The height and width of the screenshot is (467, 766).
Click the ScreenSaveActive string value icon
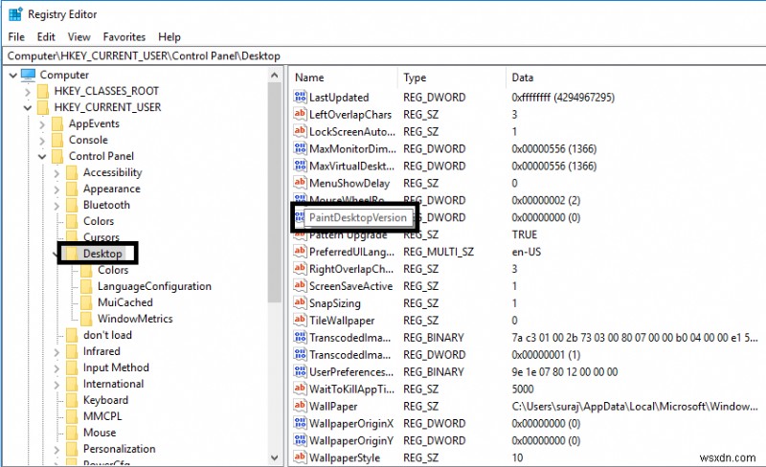300,285
